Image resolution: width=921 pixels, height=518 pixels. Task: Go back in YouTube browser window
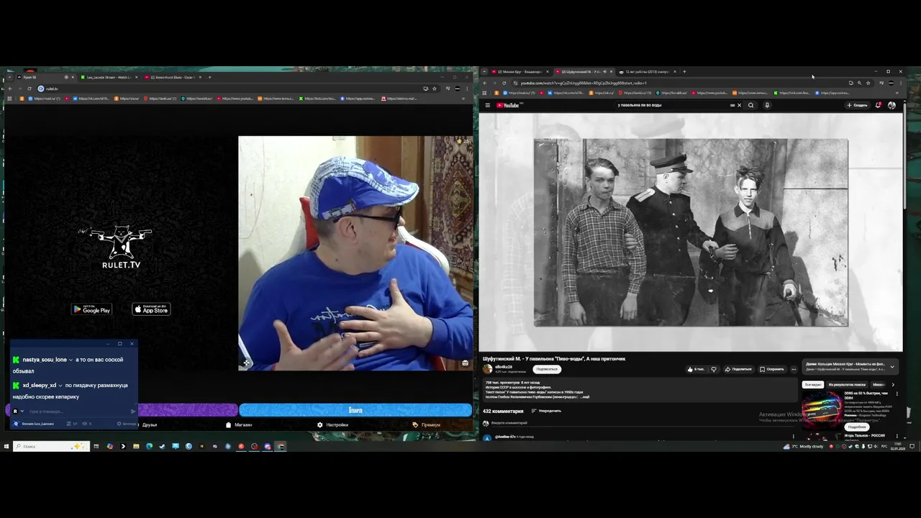coord(485,83)
